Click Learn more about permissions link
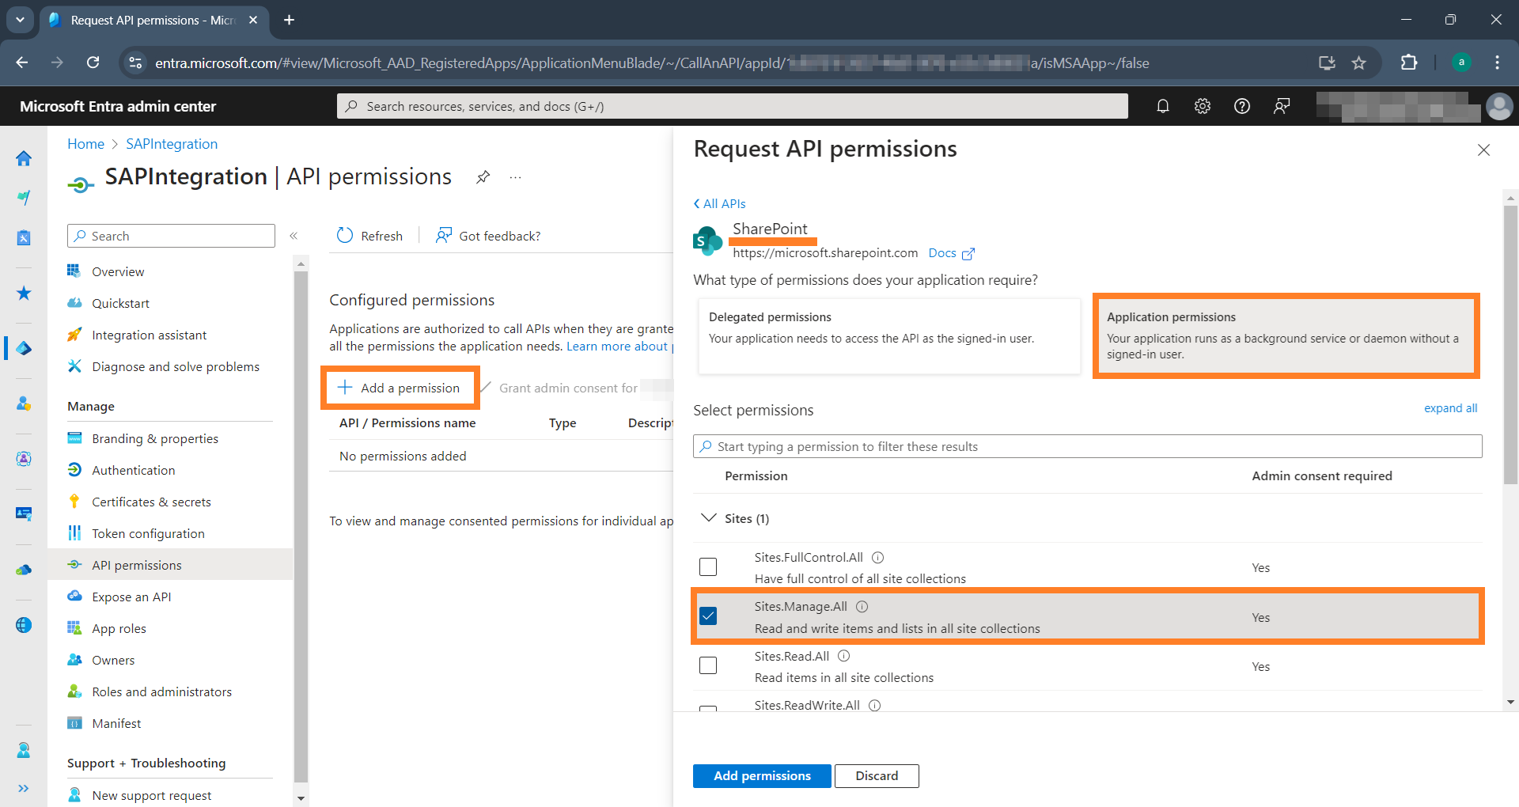This screenshot has height=807, width=1519. pyautogui.click(x=619, y=346)
